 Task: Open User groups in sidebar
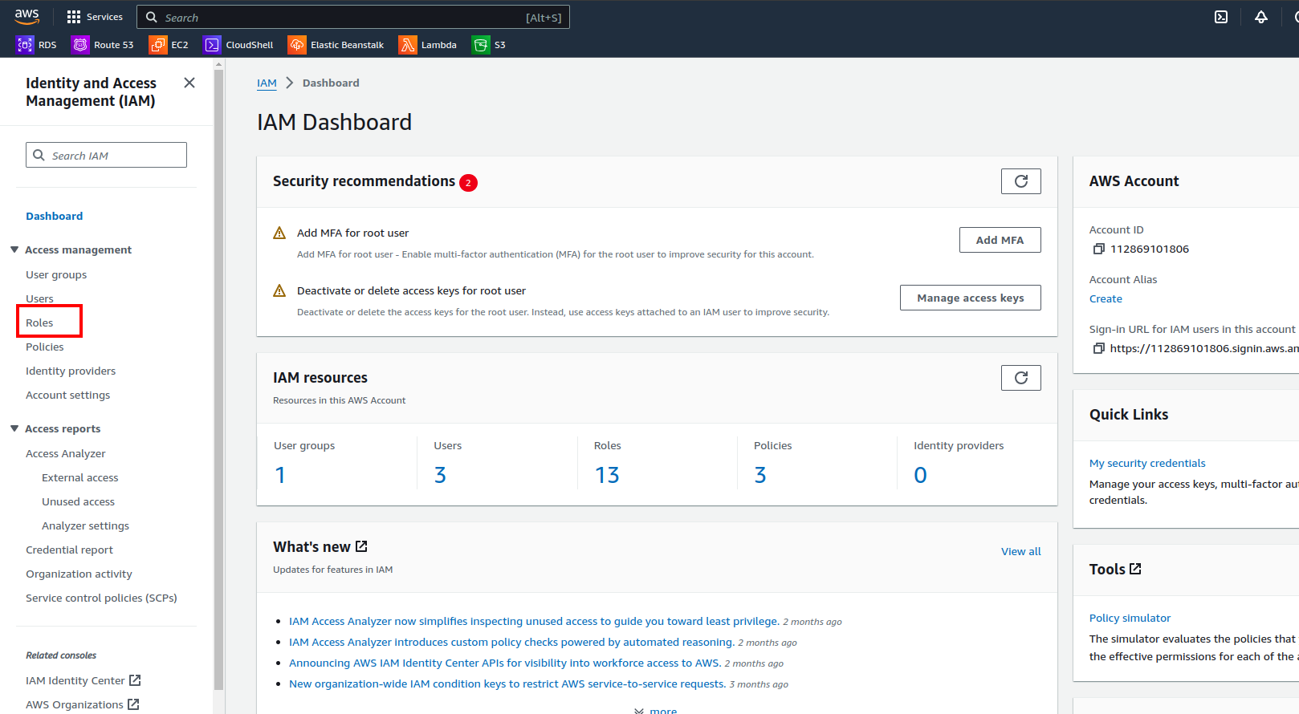tap(56, 274)
